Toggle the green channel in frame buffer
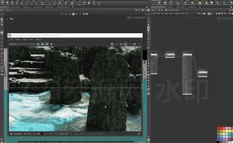Screen dimensions: 233x143 point(42,44)
